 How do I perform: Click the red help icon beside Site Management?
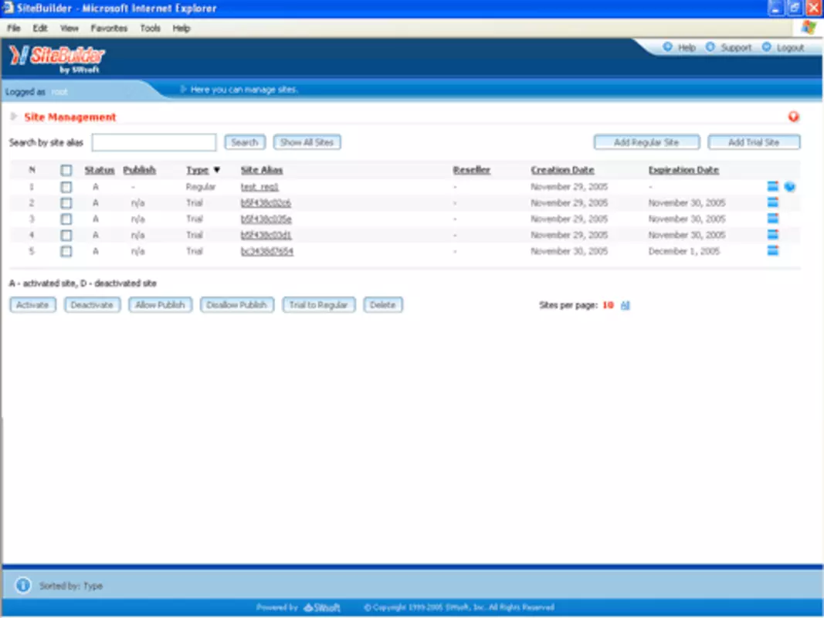pos(794,117)
